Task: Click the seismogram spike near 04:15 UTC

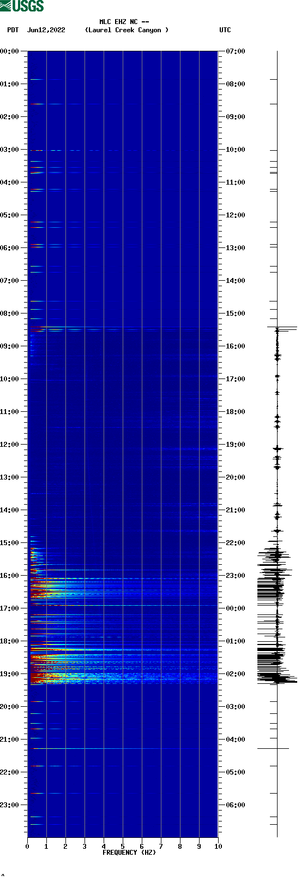Action: pyautogui.click(x=273, y=748)
